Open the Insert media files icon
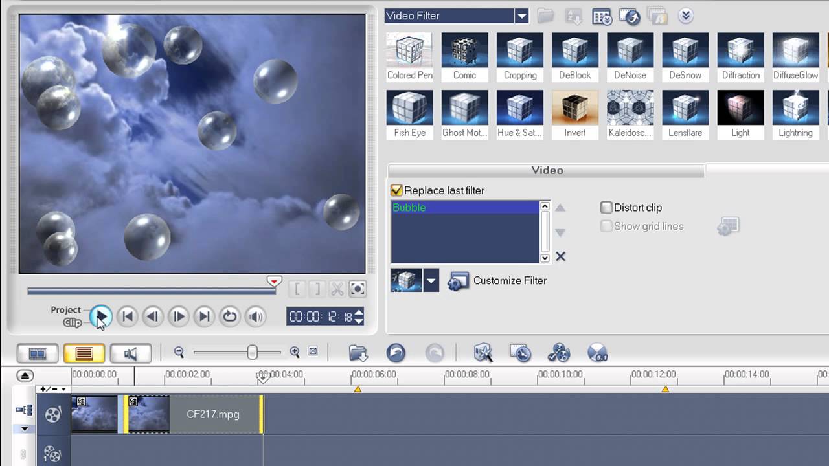829x466 pixels. pos(358,353)
